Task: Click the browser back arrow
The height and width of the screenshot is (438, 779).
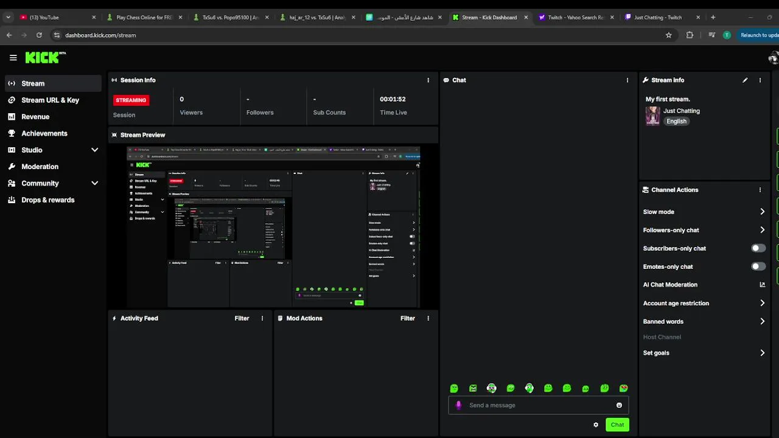Action: pos(9,35)
